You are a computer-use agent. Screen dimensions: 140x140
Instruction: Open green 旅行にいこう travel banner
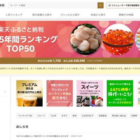click(120, 93)
